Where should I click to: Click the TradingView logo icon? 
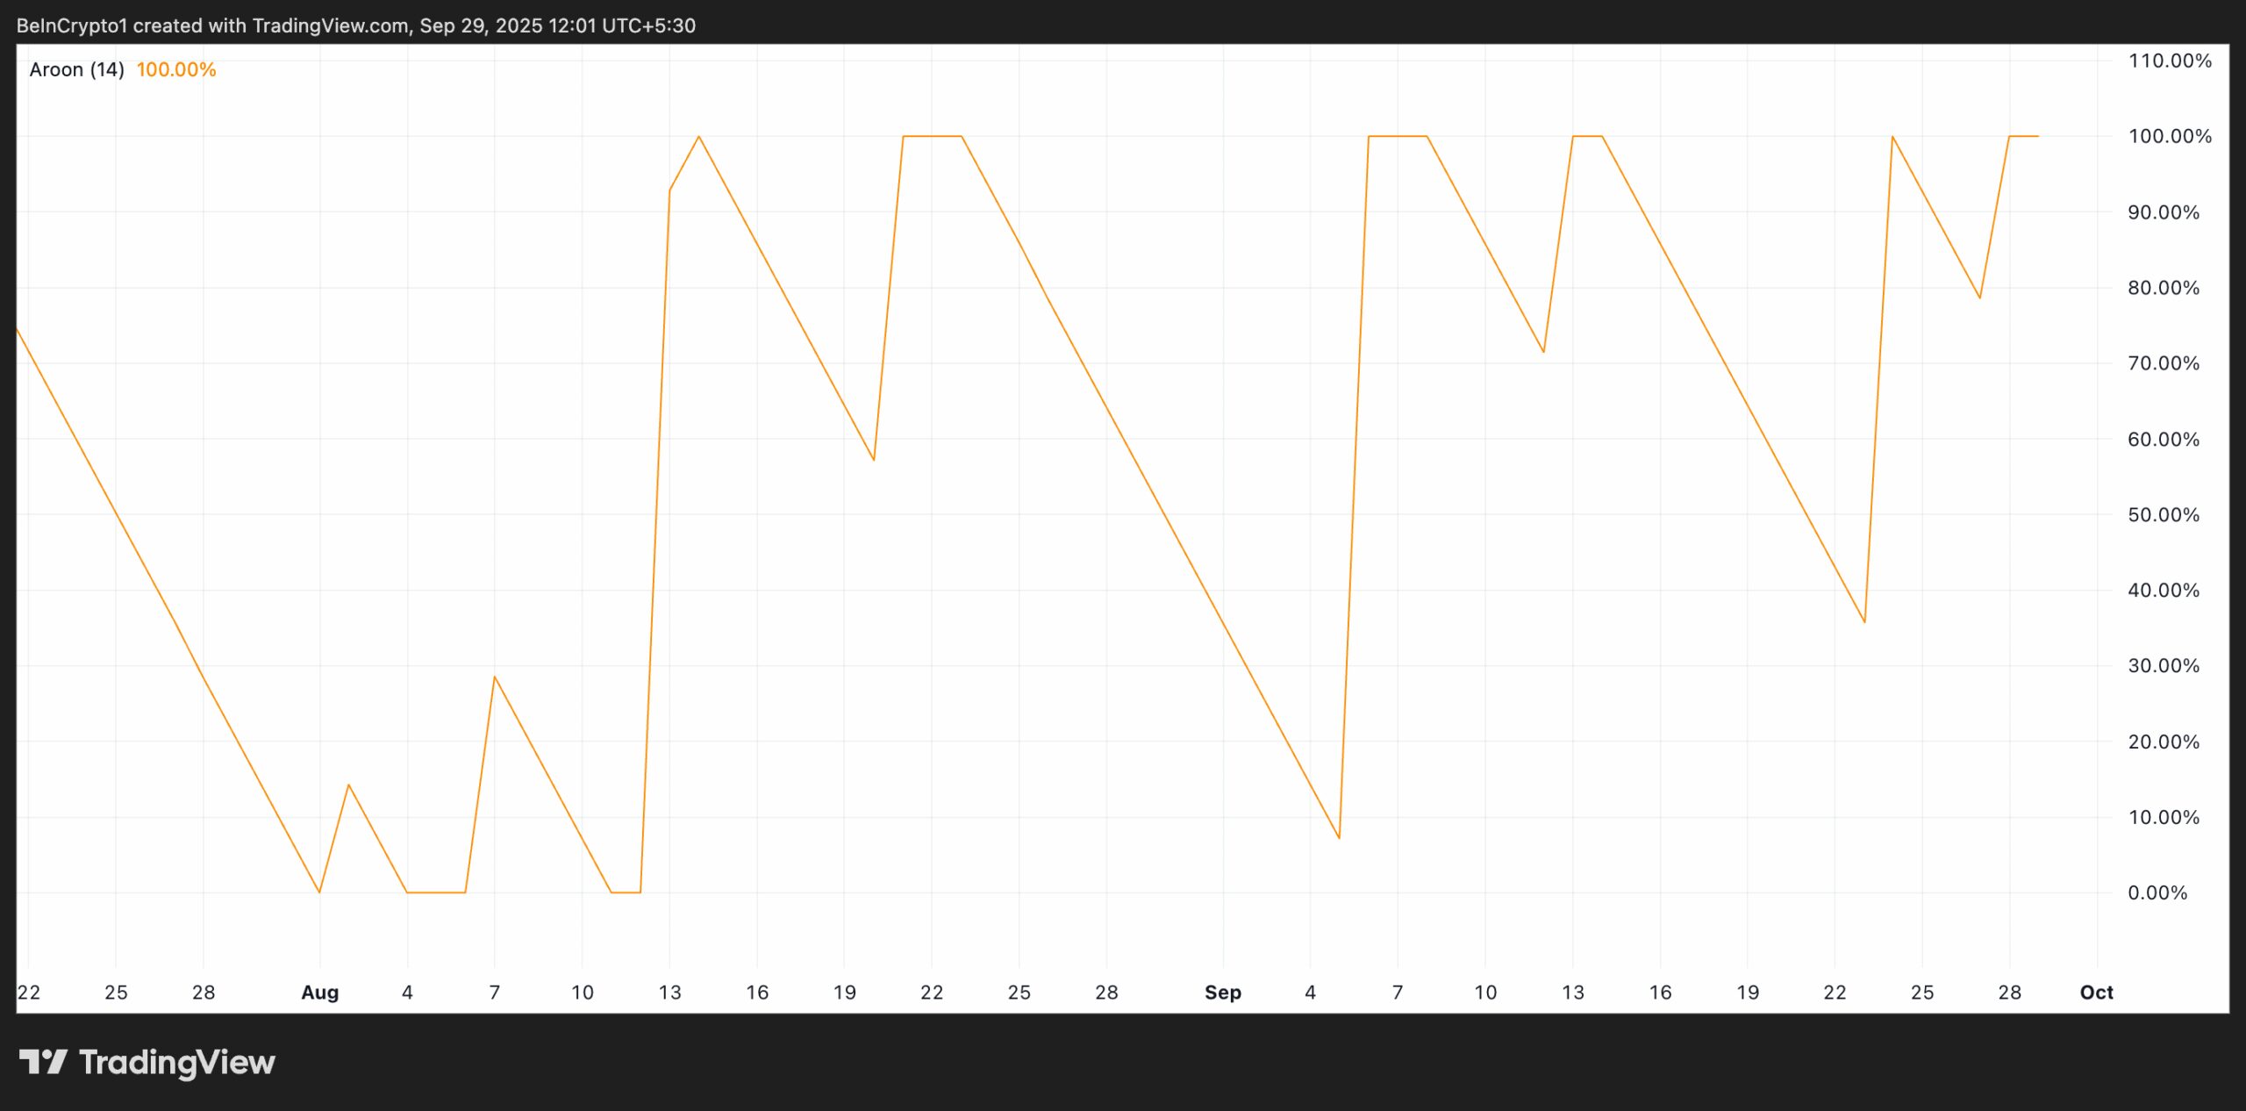(x=43, y=1062)
